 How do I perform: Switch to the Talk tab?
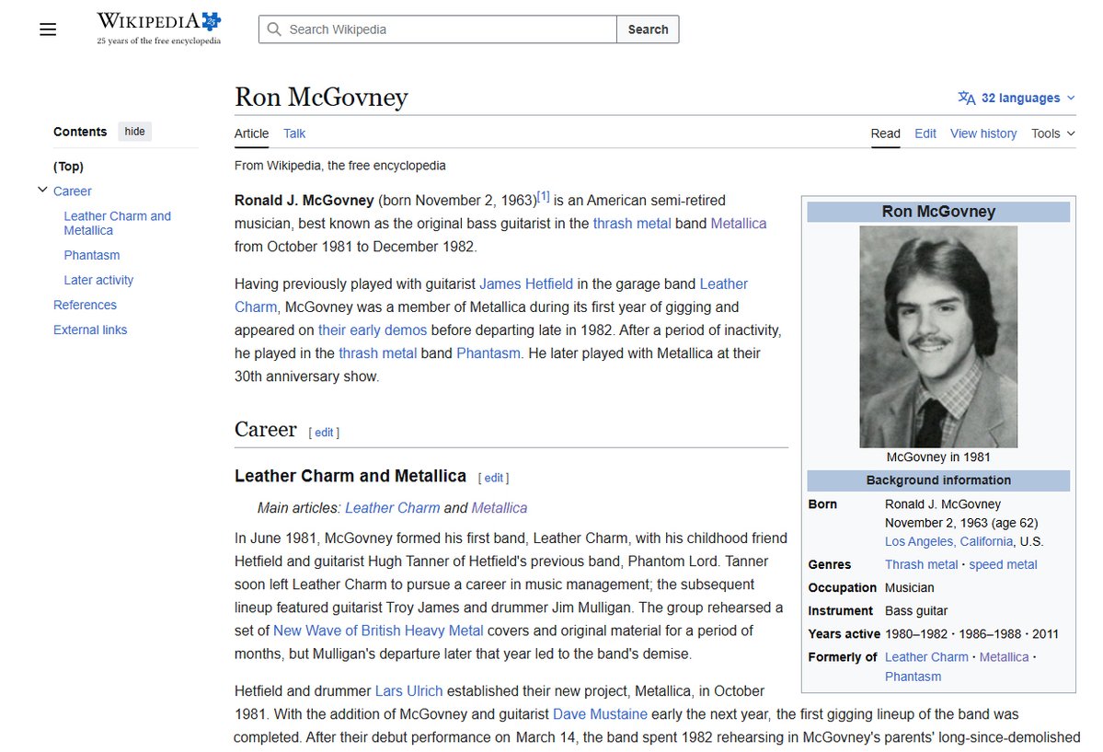[294, 133]
